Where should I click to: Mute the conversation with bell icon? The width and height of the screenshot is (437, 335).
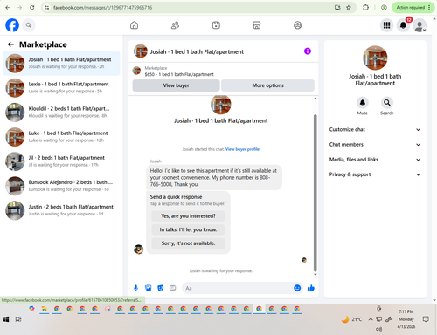[x=363, y=102]
